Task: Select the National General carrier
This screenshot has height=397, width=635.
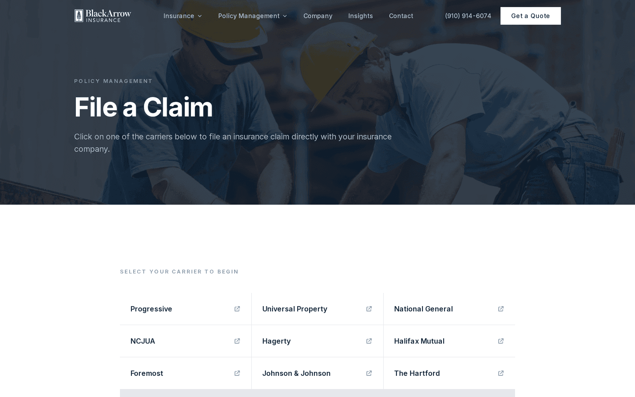Action: (x=449, y=309)
